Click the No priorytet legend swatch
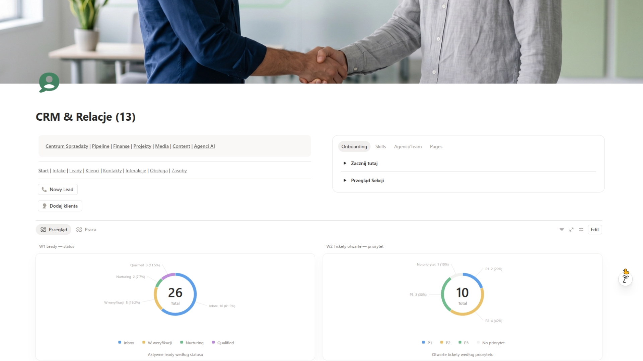Screen dimensions: 643x361 [x=478, y=342]
